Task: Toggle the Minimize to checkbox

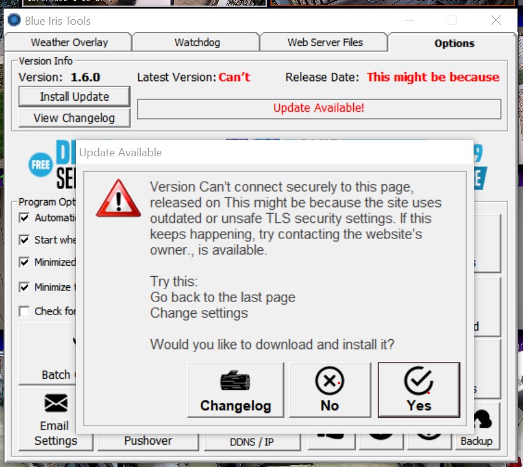Action: (24, 287)
